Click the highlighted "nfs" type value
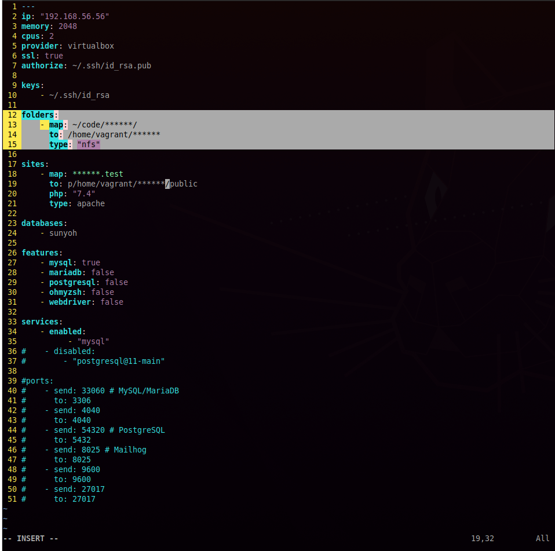Viewport: 555px width, 551px height. click(x=89, y=144)
